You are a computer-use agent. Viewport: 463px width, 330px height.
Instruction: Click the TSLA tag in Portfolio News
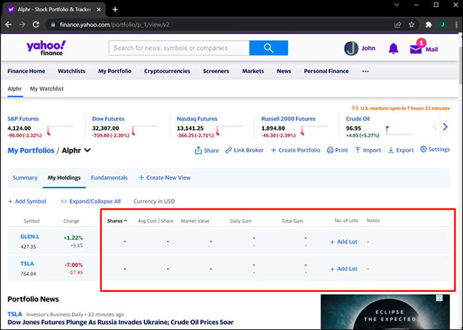click(x=15, y=314)
